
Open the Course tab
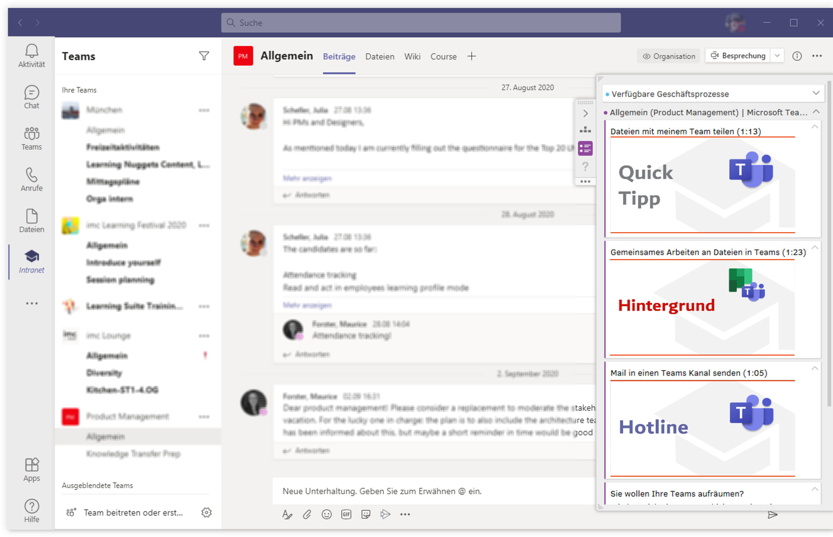coord(444,57)
